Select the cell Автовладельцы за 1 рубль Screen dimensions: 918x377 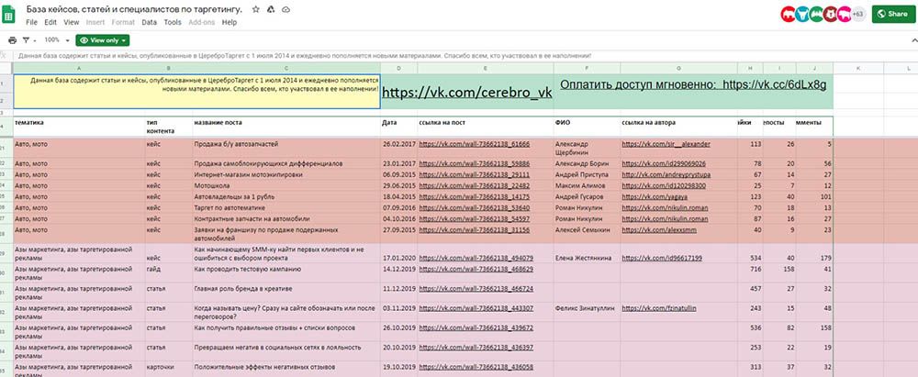[286, 196]
